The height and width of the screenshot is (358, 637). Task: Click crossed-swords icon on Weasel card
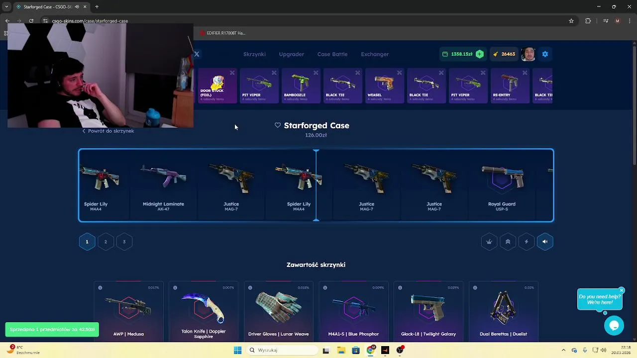pyautogui.click(x=399, y=73)
